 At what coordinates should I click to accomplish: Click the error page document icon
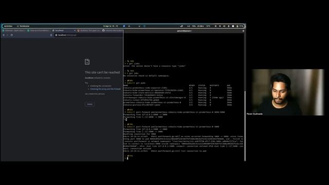(87, 62)
